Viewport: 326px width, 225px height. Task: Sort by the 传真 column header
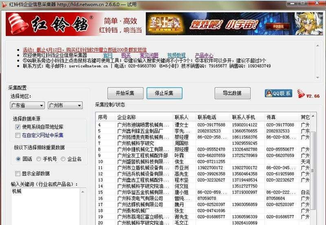coord(282,117)
